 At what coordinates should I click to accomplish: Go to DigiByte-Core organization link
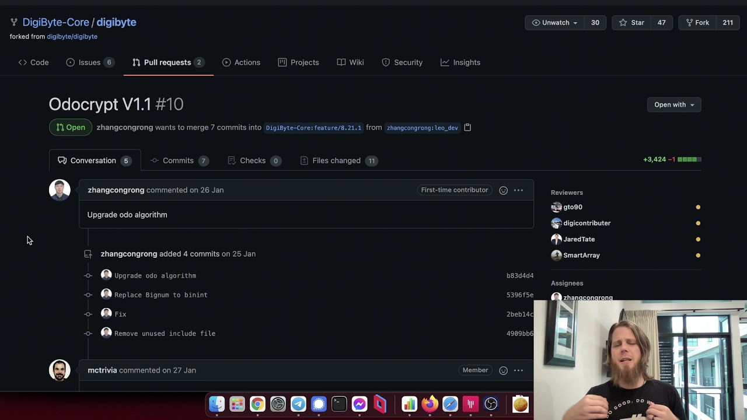tap(56, 22)
